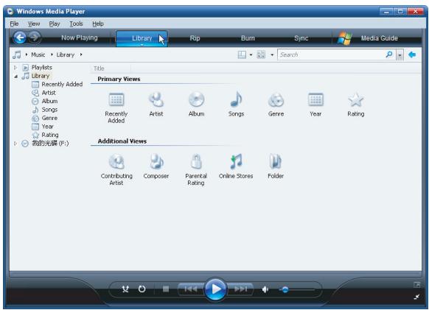Open the Online Stores view icon
The image size is (429, 310).
click(x=236, y=161)
